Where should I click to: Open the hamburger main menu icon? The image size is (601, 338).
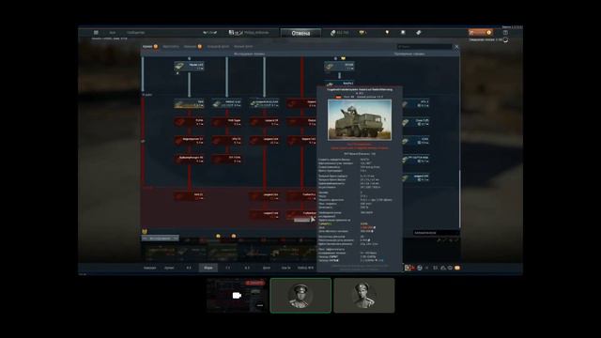click(x=96, y=33)
